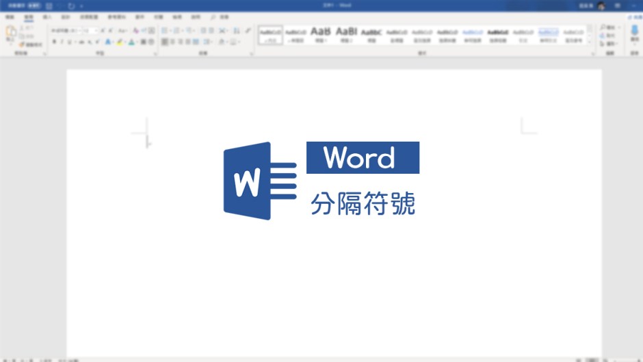Click the Find button in Editing group

point(607,27)
